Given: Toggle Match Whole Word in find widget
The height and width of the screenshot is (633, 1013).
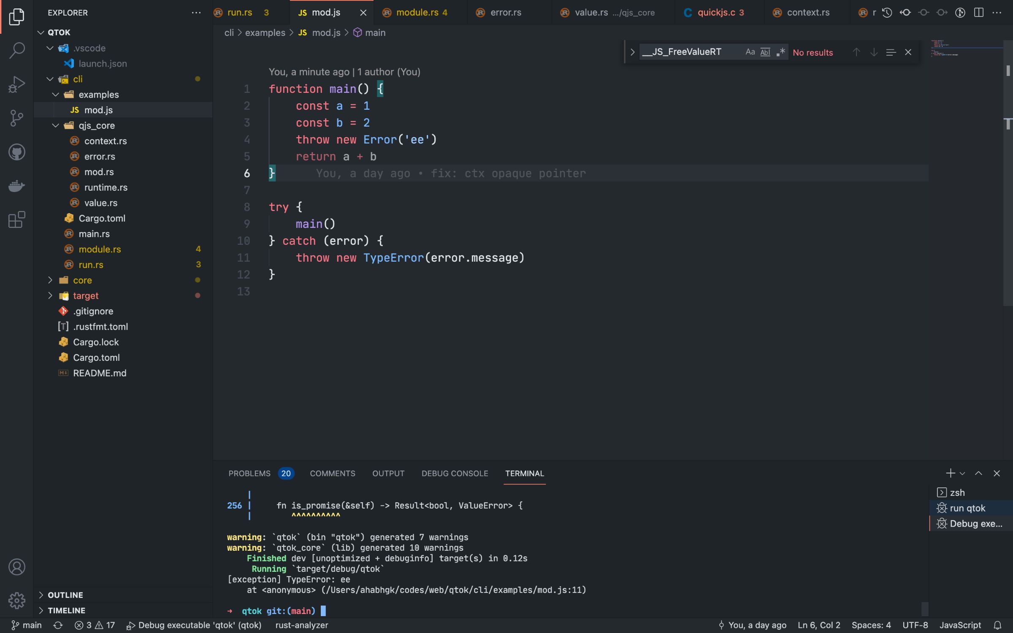Looking at the screenshot, I should [x=765, y=52].
